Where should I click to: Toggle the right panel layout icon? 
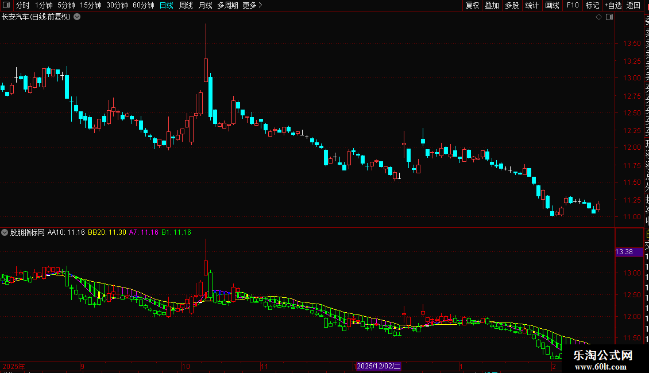pos(609,17)
